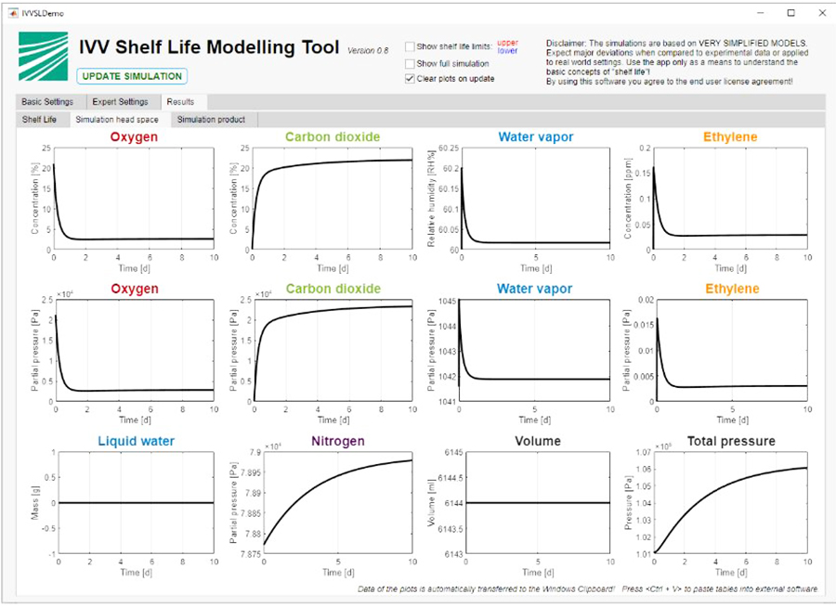Open the Basic Settings tab
Screen dimensions: 836x607
coord(47,102)
